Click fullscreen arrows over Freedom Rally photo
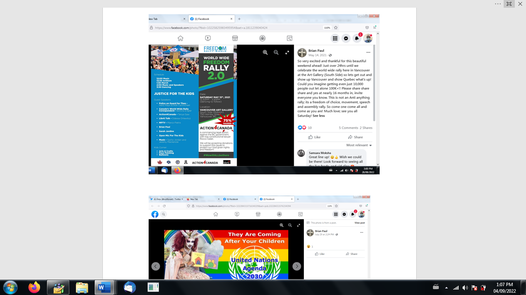Viewport: 526px width, 295px height. pos(287,53)
